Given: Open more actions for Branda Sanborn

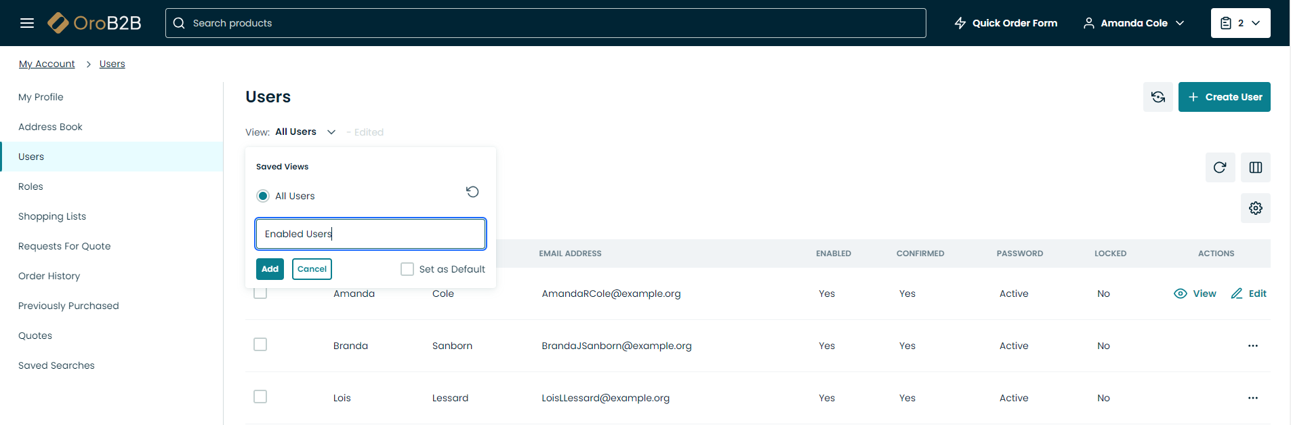Looking at the screenshot, I should 1252,346.
